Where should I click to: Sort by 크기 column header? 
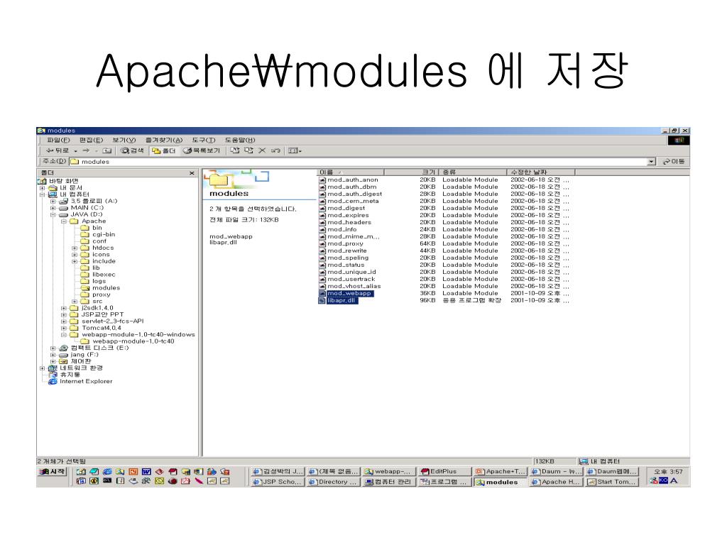(x=412, y=172)
